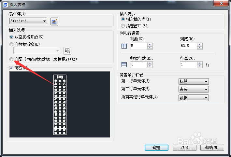Decrease row height with down arrow

(200, 66)
